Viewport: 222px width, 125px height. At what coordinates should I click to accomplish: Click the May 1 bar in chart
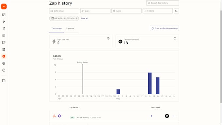(118, 92)
